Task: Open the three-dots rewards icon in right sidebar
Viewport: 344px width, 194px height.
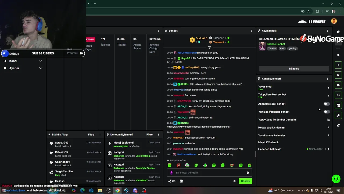Action: tap(338, 125)
